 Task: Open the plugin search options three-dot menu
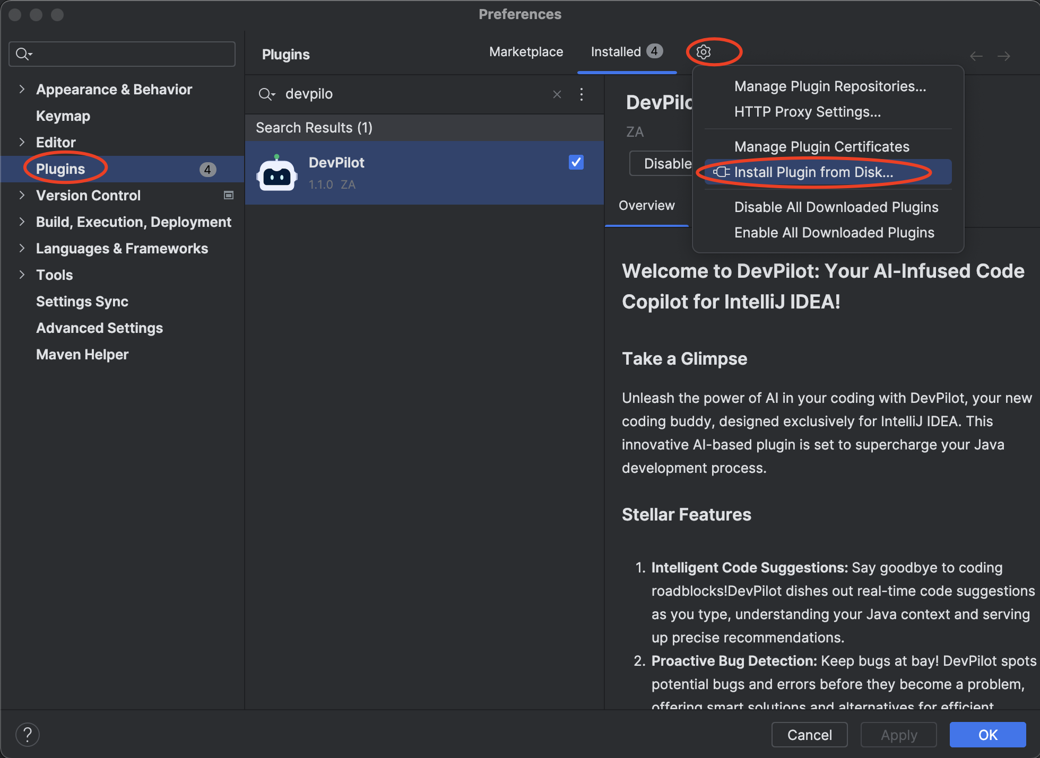(582, 94)
